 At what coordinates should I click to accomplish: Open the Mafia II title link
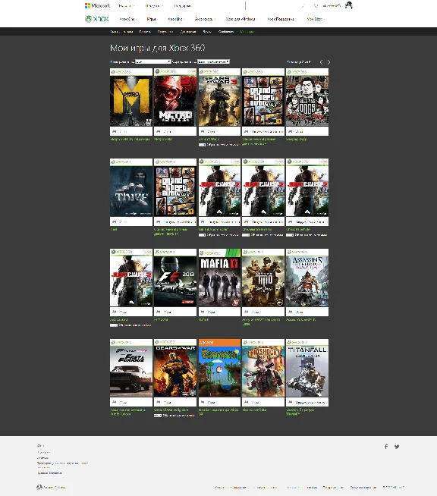coord(203,319)
